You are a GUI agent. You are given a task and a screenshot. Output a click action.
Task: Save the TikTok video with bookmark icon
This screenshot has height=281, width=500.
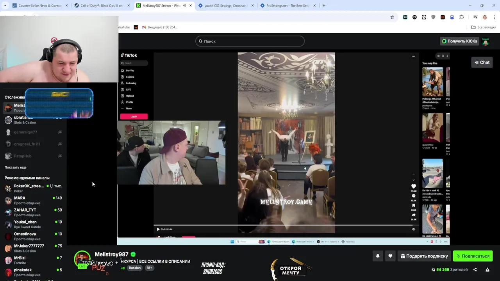414,206
